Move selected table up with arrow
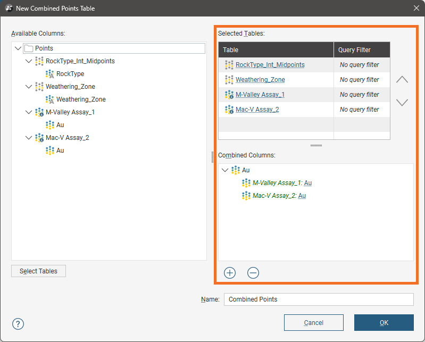Viewport: 425px width, 342px height. [x=402, y=79]
